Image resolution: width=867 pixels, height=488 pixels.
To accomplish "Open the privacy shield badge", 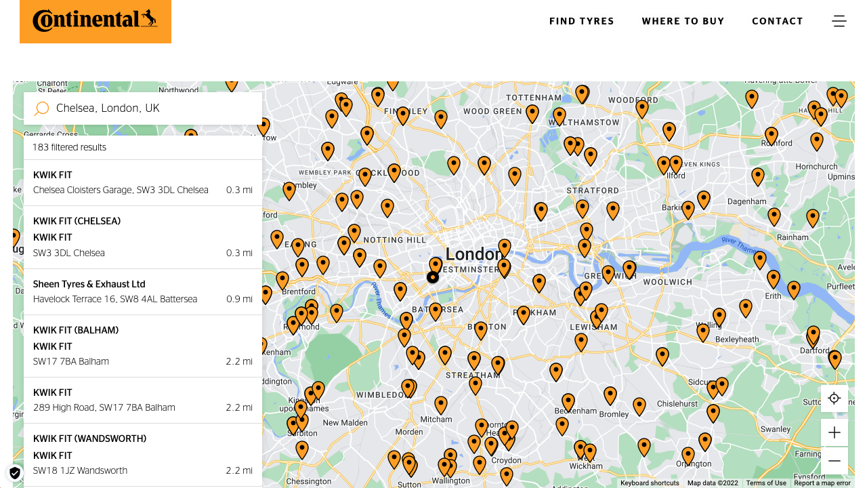I will pos(15,473).
